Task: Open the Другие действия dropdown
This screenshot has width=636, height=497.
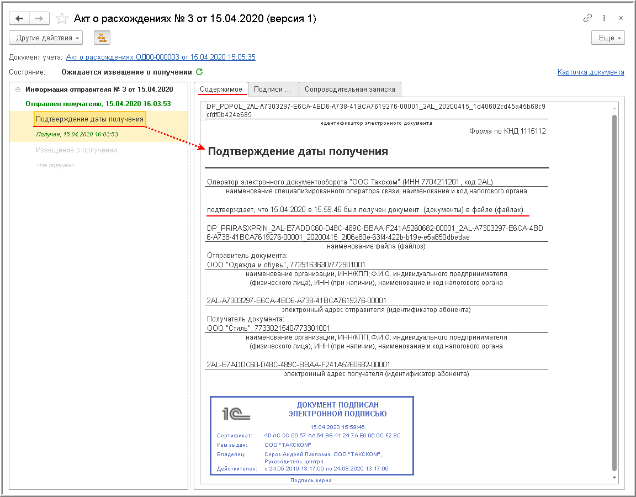Action: [46, 38]
